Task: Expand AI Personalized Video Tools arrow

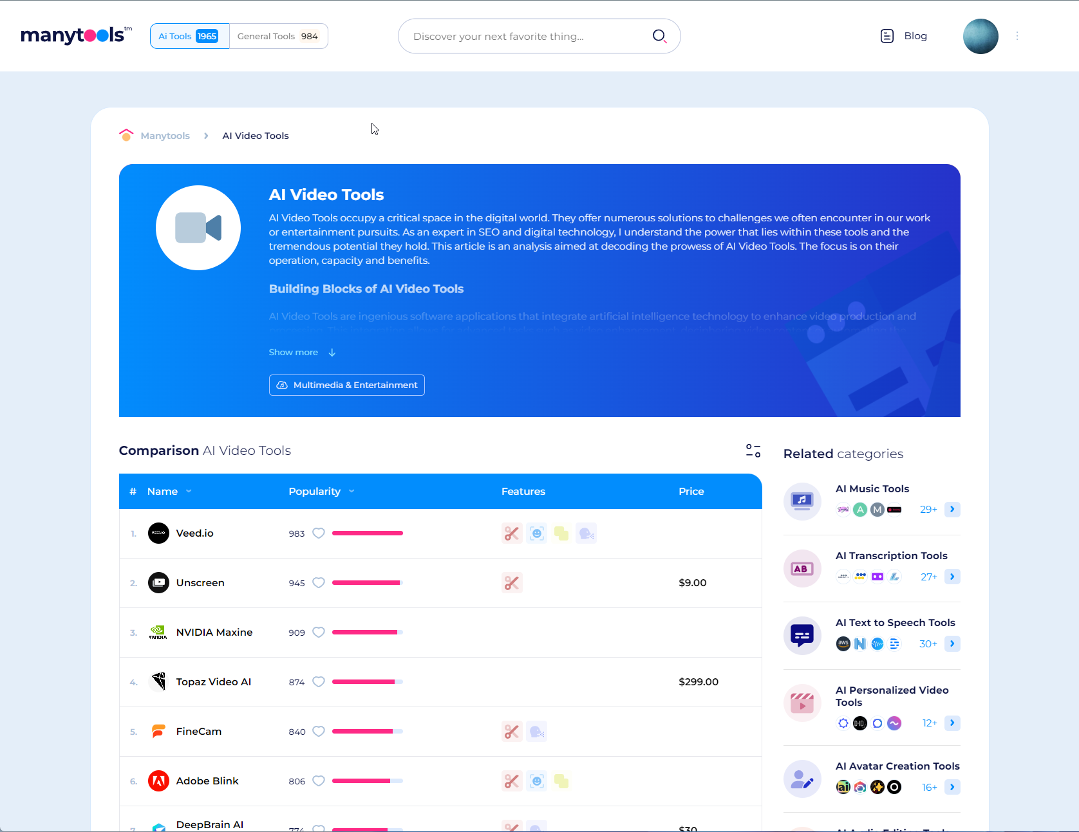Action: click(x=952, y=723)
